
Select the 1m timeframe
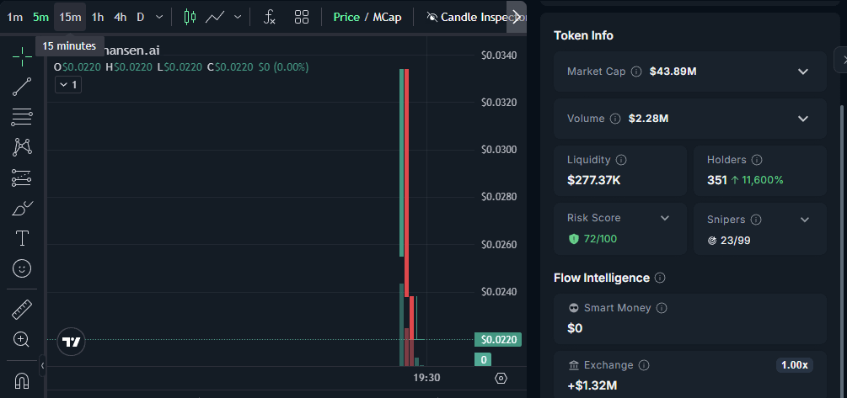[x=14, y=18]
